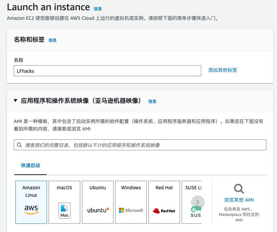Collapse the 应用程序和操作系统映像 section
This screenshot has width=277, height=232.
pyautogui.click(x=15, y=100)
